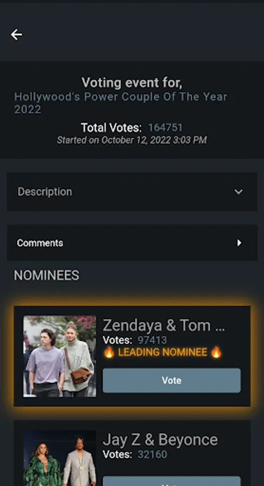This screenshot has height=486, width=264.
Task: Tap the fire icon after LEADING NOMINEE
Action: 216,352
